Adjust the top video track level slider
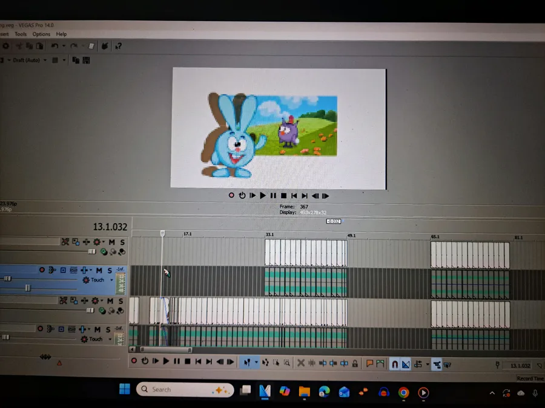Viewport: 545px width, 408px height. 92,251
